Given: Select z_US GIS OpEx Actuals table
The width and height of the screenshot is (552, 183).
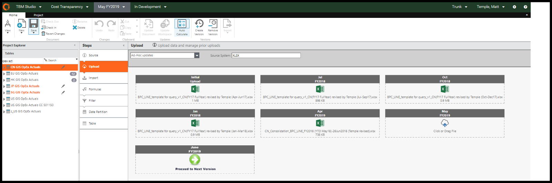Looking at the screenshot, I should pos(26,111).
